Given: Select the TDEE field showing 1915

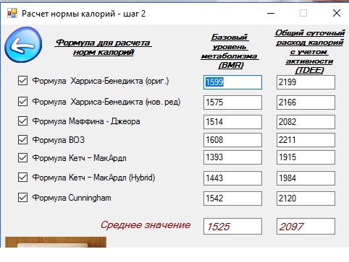Looking at the screenshot, I should pyautogui.click(x=306, y=157).
